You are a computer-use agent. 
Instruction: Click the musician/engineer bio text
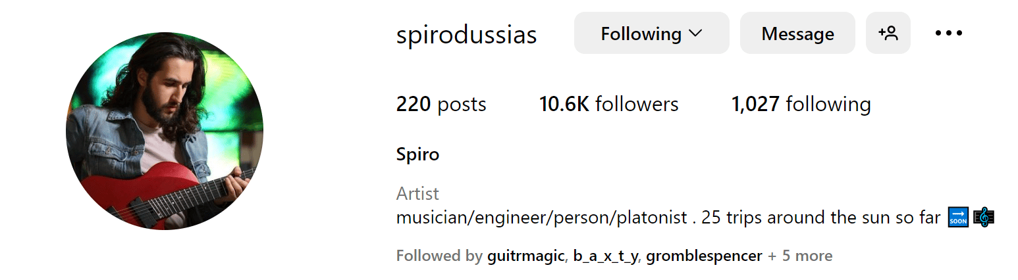coord(541,218)
